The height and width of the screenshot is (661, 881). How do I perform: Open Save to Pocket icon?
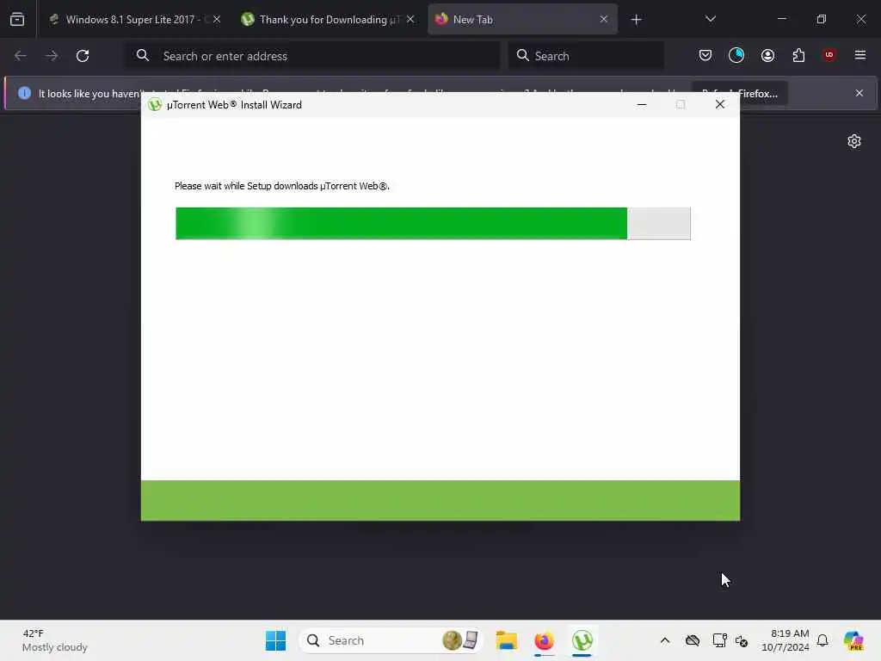pyautogui.click(x=705, y=55)
